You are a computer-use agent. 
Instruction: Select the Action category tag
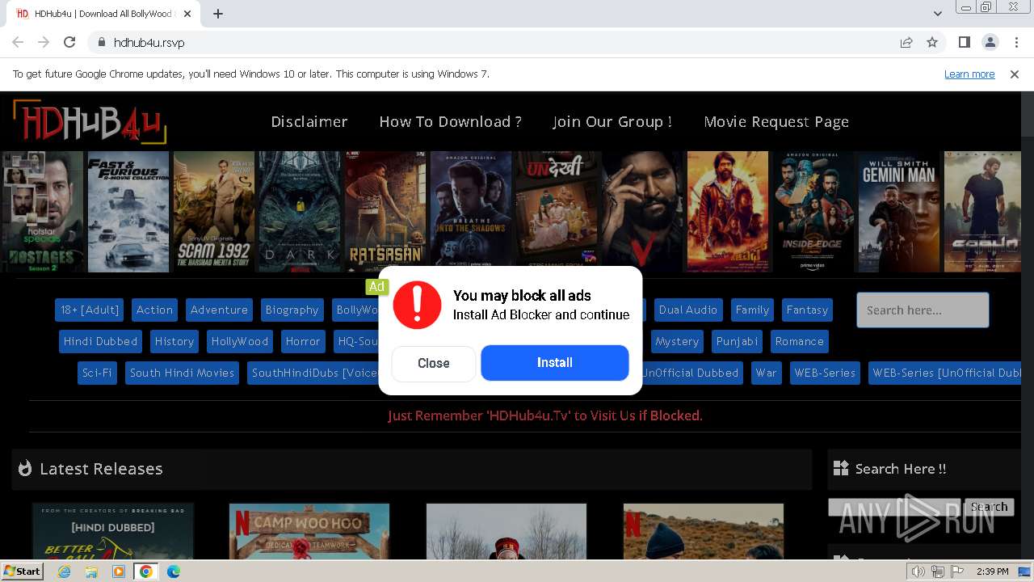(154, 310)
